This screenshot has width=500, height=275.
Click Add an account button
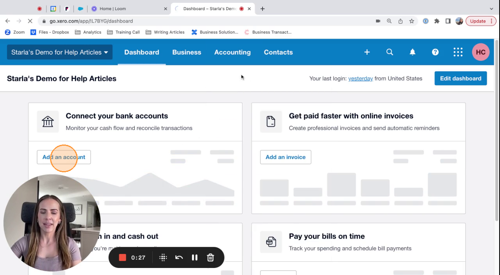click(64, 157)
